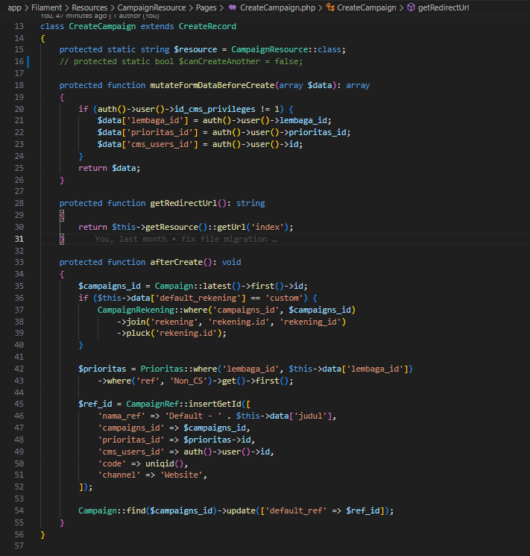This screenshot has height=556, width=530.
Task: Open the 'getRedirectUrl' breadcrumb symbol
Action: pyautogui.click(x=444, y=7)
